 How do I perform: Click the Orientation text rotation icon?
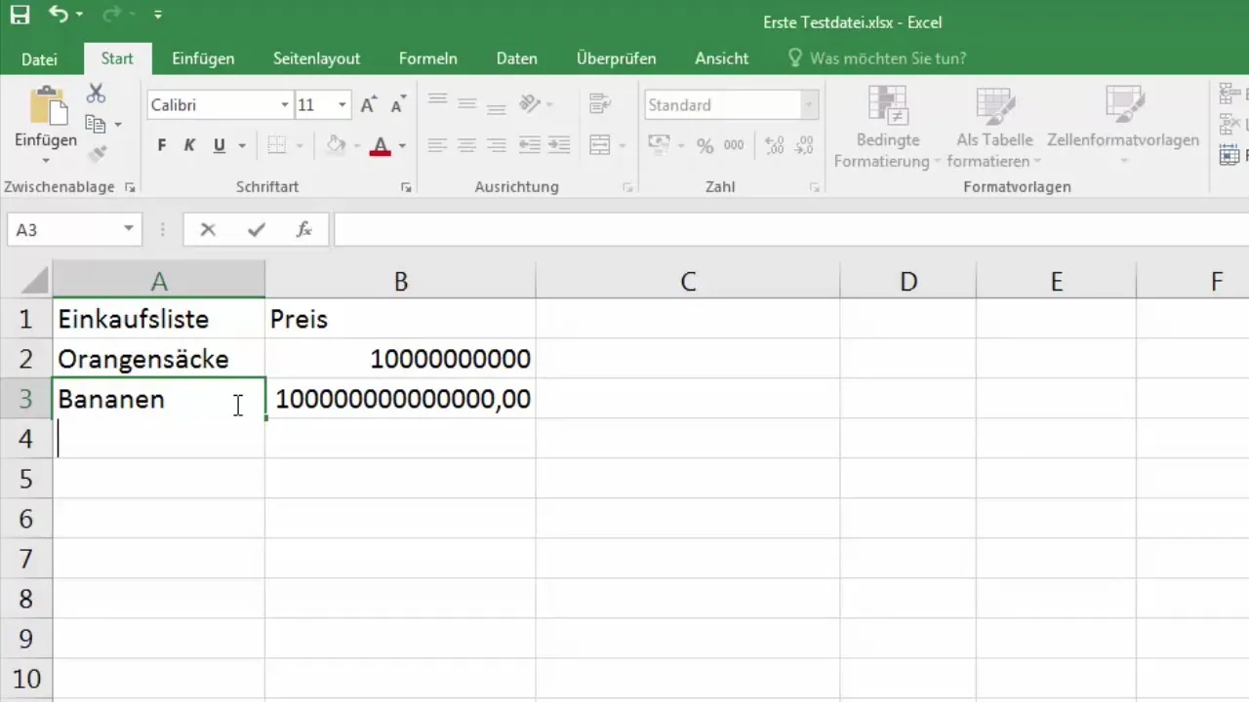click(530, 102)
